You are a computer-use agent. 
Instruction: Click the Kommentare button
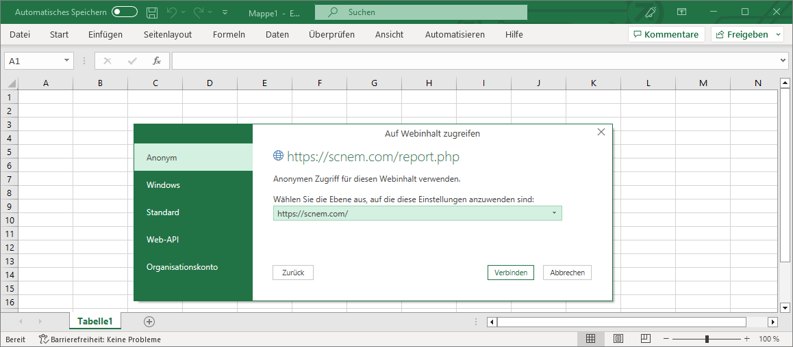coord(666,34)
